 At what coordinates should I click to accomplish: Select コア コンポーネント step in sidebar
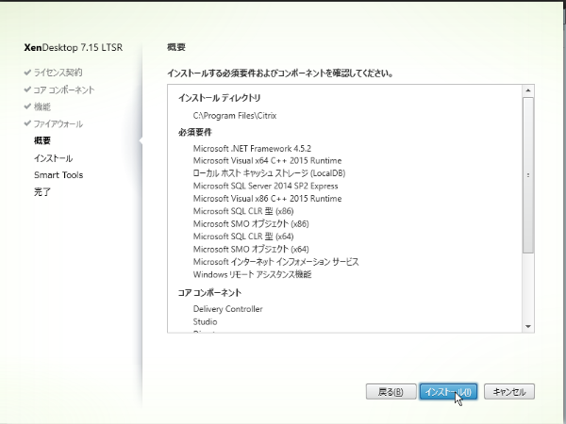click(x=64, y=90)
